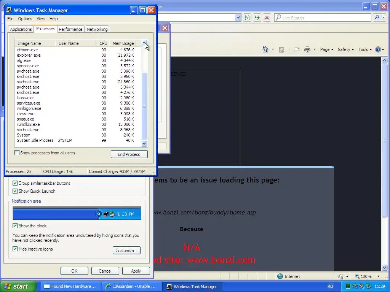Screen dimensions: 390x292
Task: Open the Print dropdown arrow
Action: pyautogui.click(x=315, y=49)
